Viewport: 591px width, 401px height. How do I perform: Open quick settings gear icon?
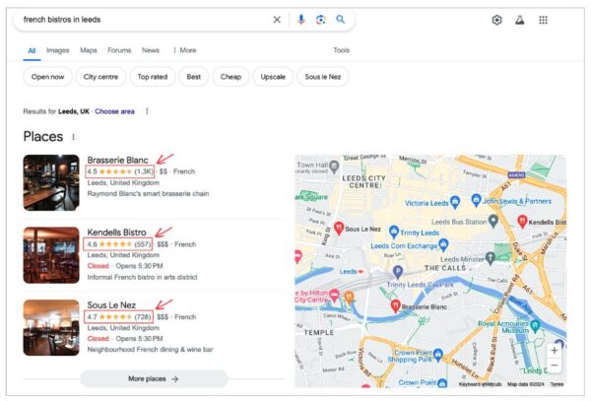496,20
